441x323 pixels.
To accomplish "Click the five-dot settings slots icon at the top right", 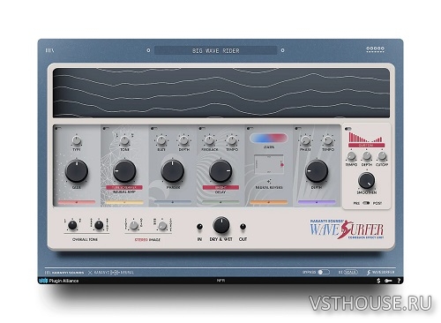I will click(x=375, y=49).
